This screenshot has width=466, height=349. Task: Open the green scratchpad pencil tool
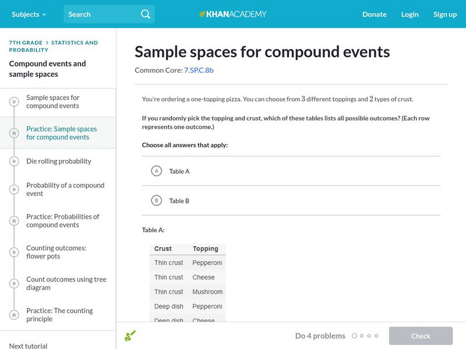pos(130,336)
